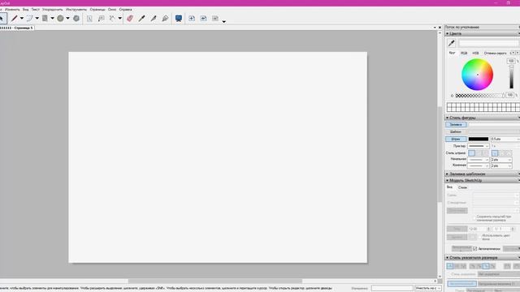Screen dimensions: 520x292
Task: Click the horizontal canvas scrollbar
Action: 214,281
